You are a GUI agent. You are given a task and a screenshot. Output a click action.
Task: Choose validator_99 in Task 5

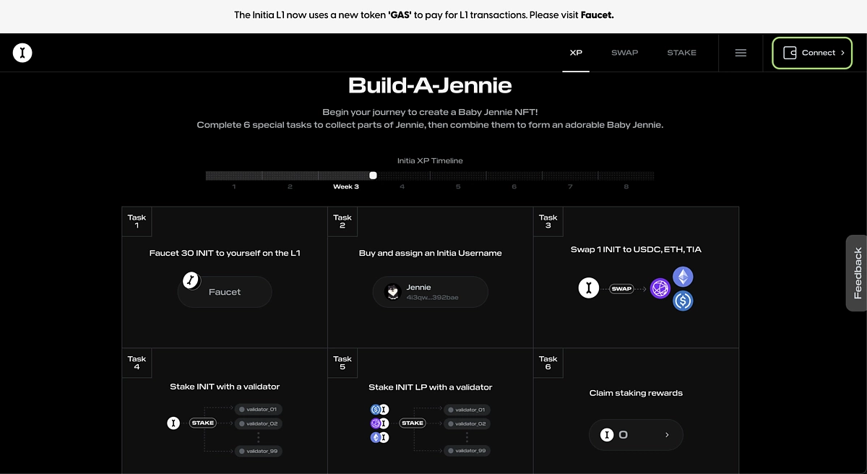point(467,451)
